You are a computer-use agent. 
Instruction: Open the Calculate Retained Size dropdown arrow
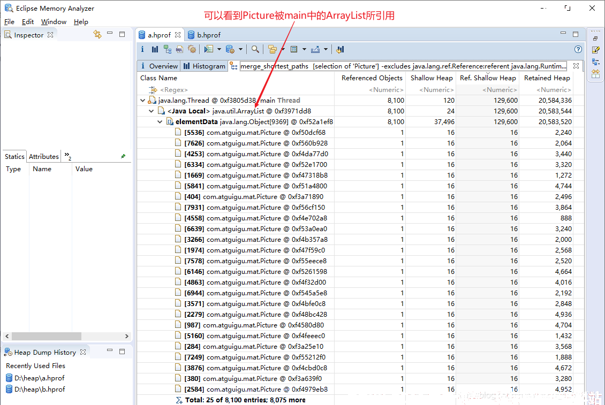[x=304, y=49]
